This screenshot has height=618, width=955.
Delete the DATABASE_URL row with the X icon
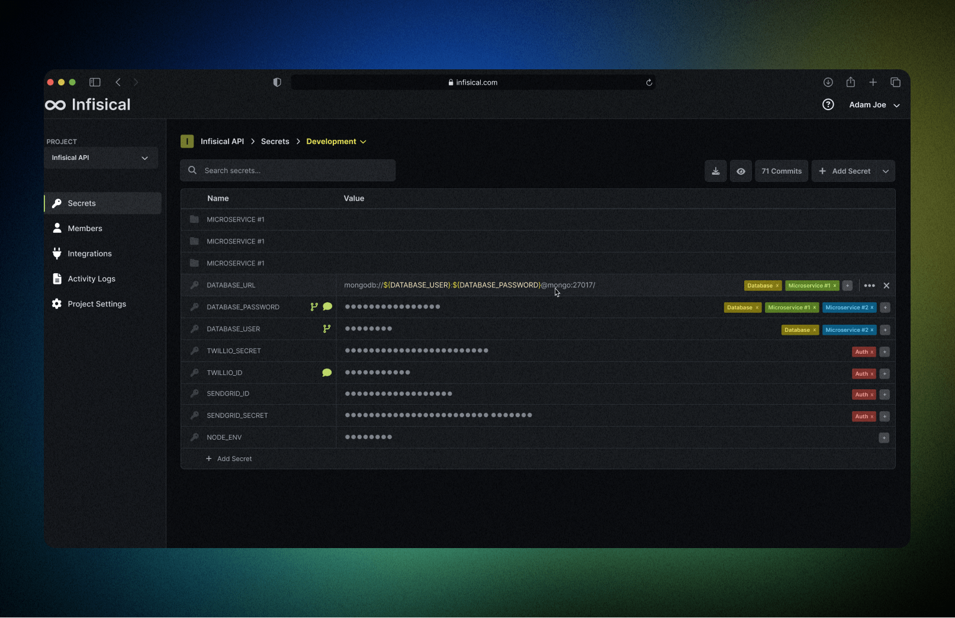coord(886,286)
